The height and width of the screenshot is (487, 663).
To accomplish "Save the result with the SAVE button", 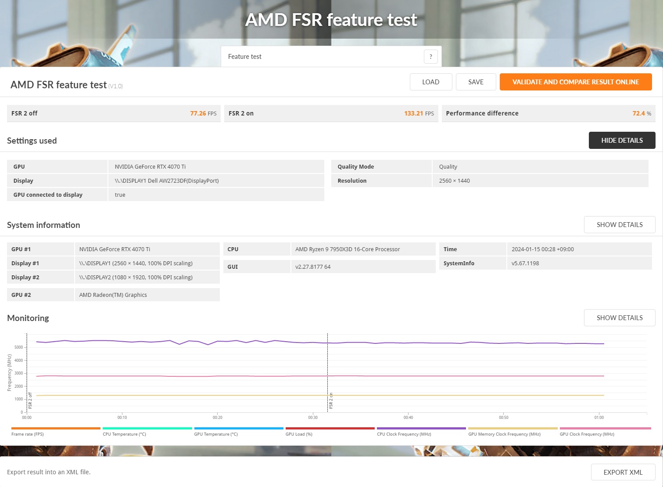I will click(x=476, y=82).
